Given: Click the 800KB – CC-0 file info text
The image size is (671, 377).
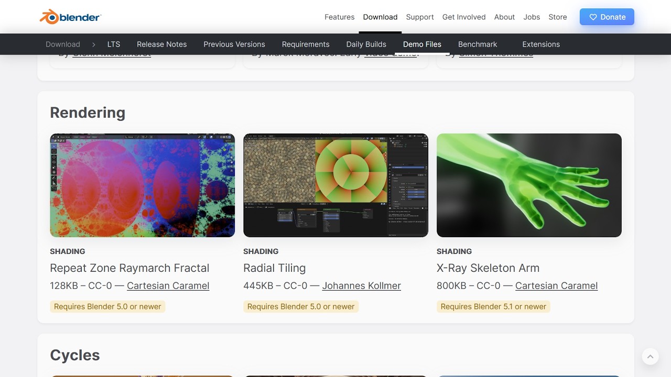Looking at the screenshot, I should tap(469, 286).
